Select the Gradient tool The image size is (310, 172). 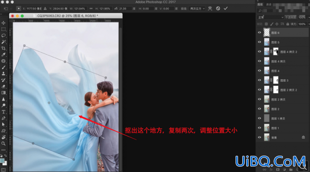(4, 93)
